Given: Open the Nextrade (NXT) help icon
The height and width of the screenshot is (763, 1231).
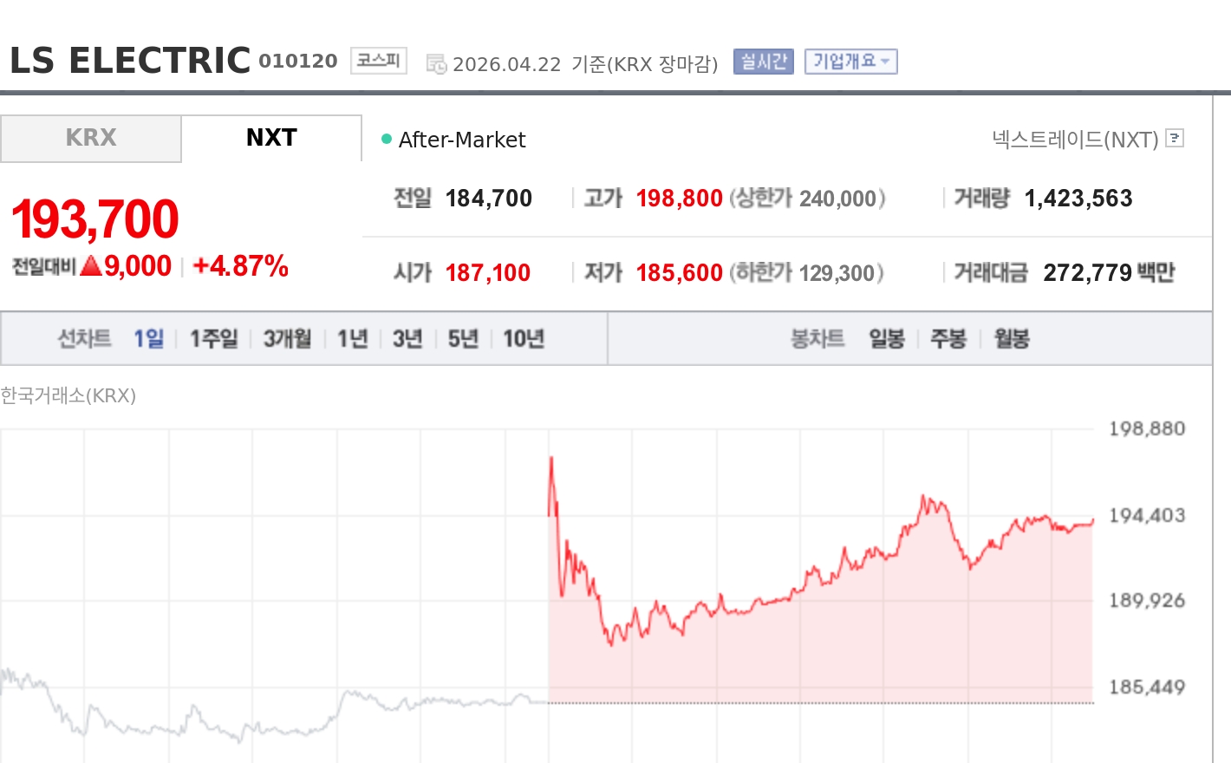Looking at the screenshot, I should point(1175,138).
